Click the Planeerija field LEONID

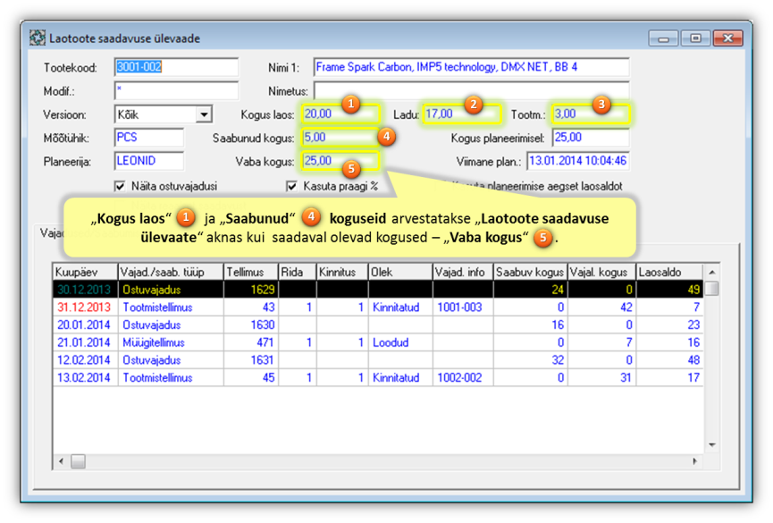click(x=149, y=161)
